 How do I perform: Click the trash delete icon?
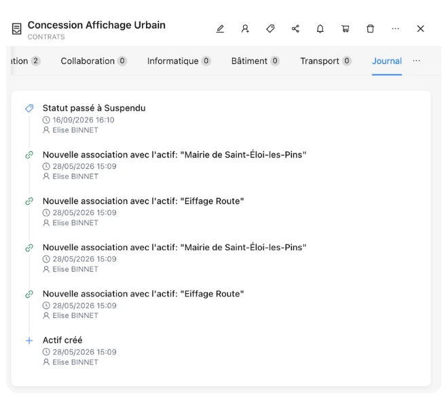click(x=371, y=29)
